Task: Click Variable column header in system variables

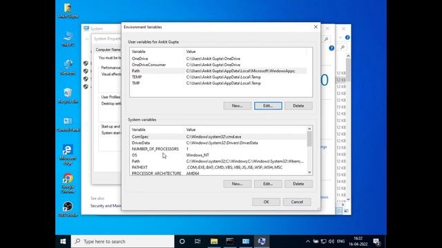Action: (x=157, y=130)
